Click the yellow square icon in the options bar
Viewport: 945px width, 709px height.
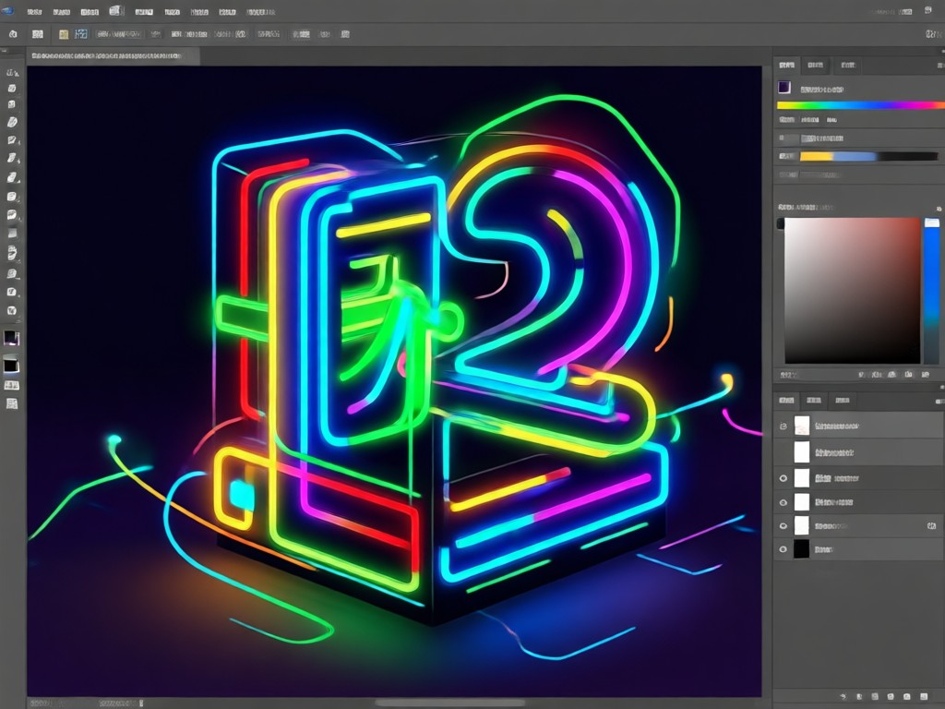pos(64,34)
